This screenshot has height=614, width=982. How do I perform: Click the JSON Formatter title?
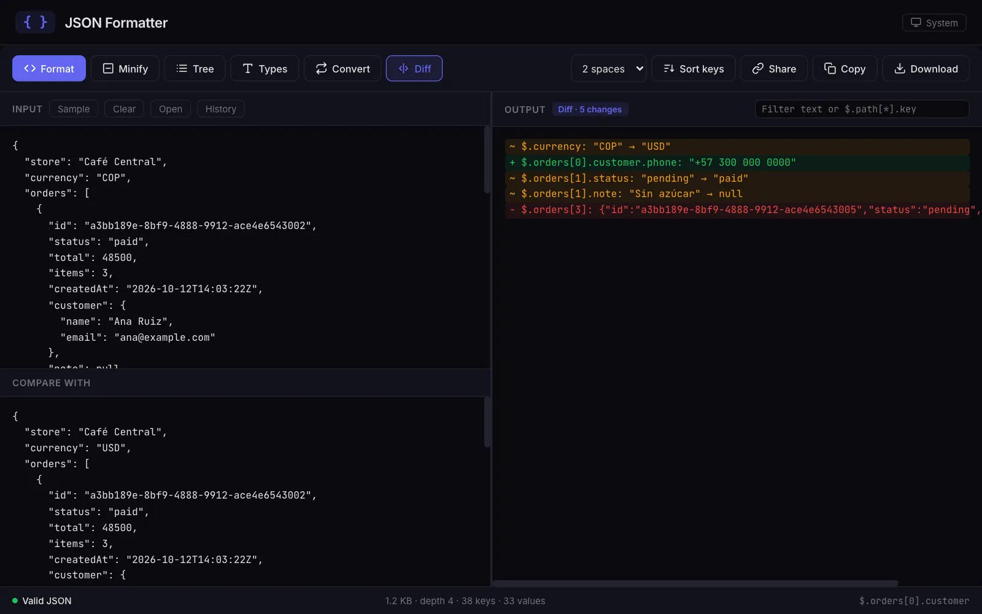(116, 23)
